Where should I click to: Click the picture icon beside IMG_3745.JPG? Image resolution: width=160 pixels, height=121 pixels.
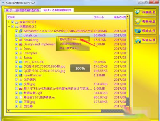[x=21, y=62]
